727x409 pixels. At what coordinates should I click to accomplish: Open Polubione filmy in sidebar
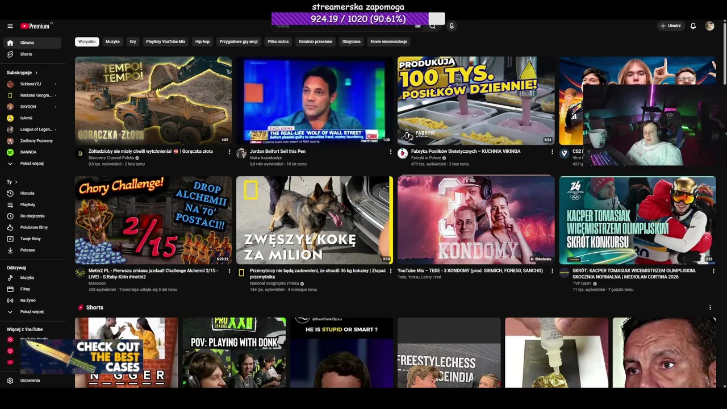click(32, 228)
